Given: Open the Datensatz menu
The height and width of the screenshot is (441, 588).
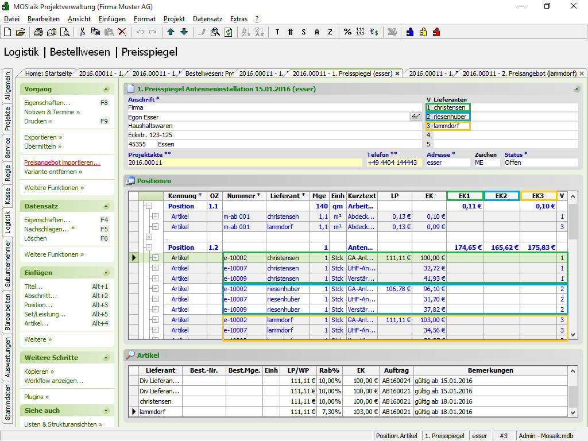Looking at the screenshot, I should (207, 19).
